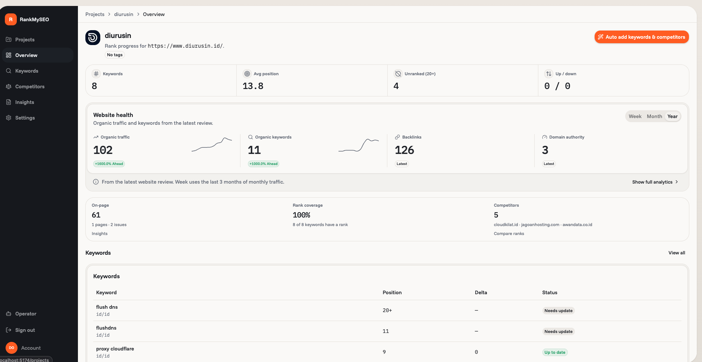Click the Competitors scale icon in sidebar
702x362 pixels.
(9, 86)
